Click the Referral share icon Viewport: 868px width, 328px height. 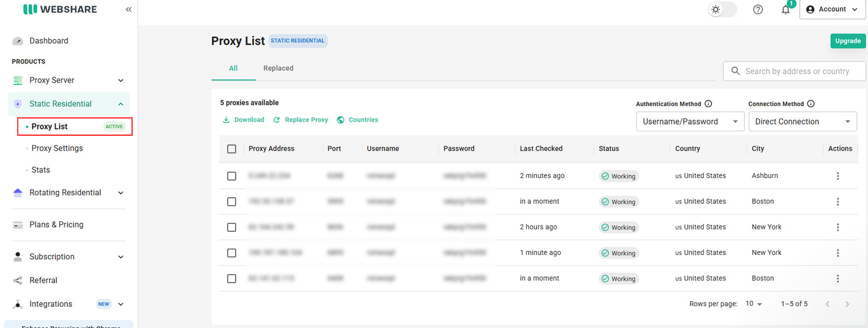17,280
